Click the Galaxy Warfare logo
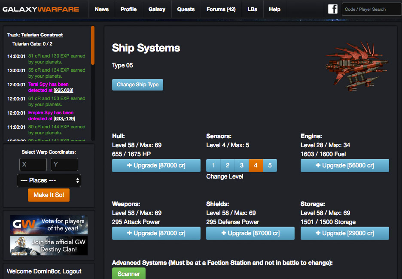The width and height of the screenshot is (402, 279). 41,9
